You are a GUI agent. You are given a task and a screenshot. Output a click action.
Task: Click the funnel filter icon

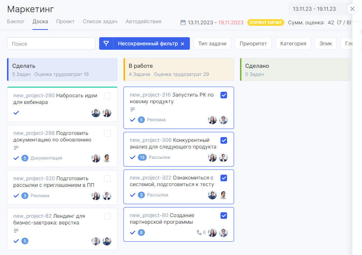point(106,43)
